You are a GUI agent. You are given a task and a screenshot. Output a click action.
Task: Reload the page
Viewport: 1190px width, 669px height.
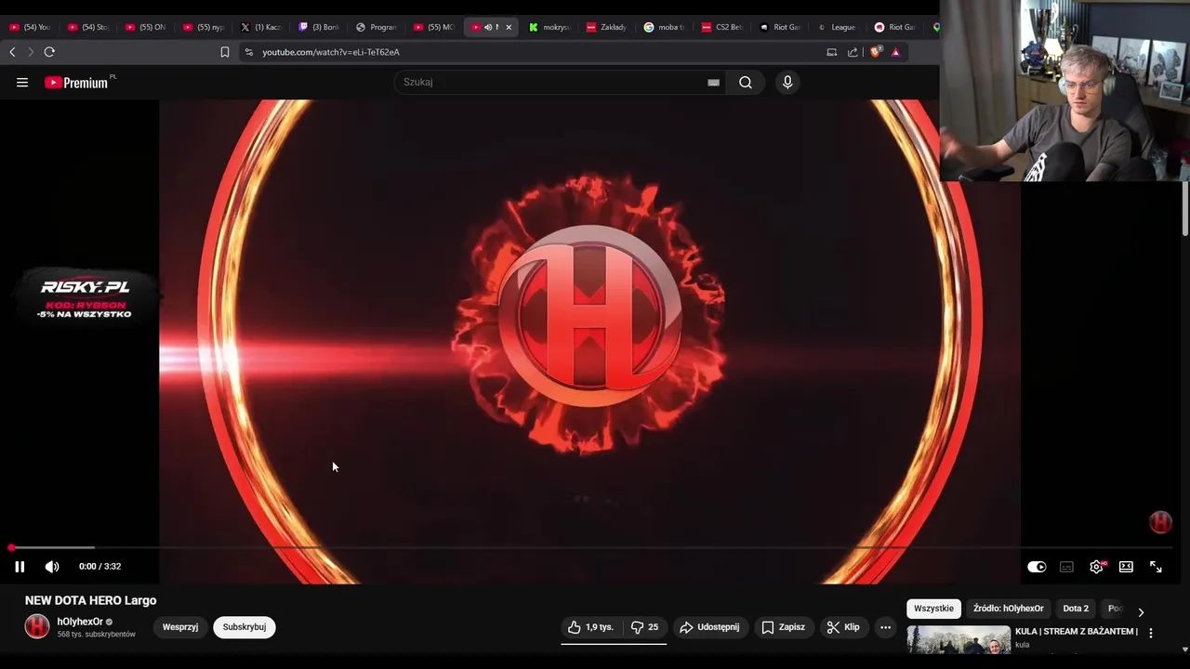[x=49, y=52]
